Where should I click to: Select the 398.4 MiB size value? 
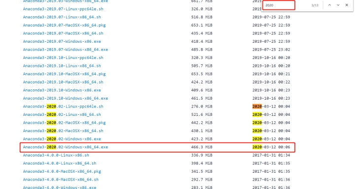pos(202,163)
